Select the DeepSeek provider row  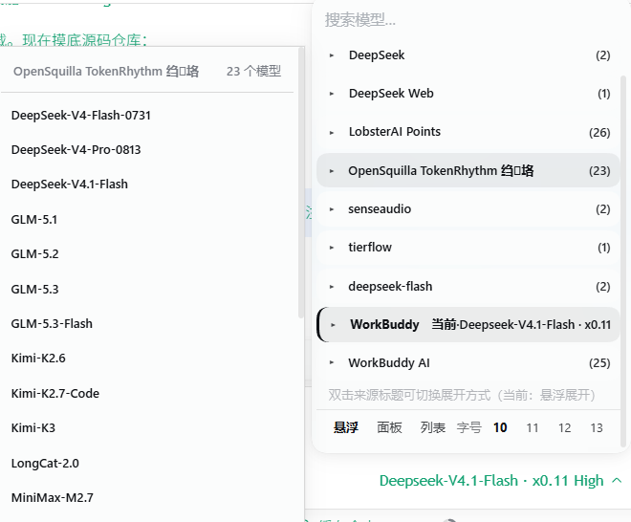pos(468,55)
